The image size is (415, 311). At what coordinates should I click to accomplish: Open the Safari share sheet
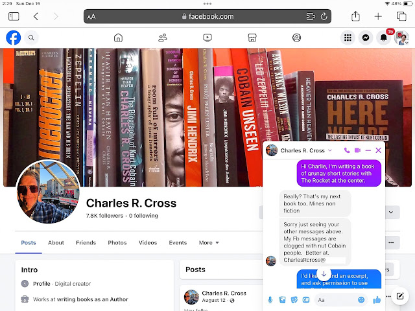point(355,16)
